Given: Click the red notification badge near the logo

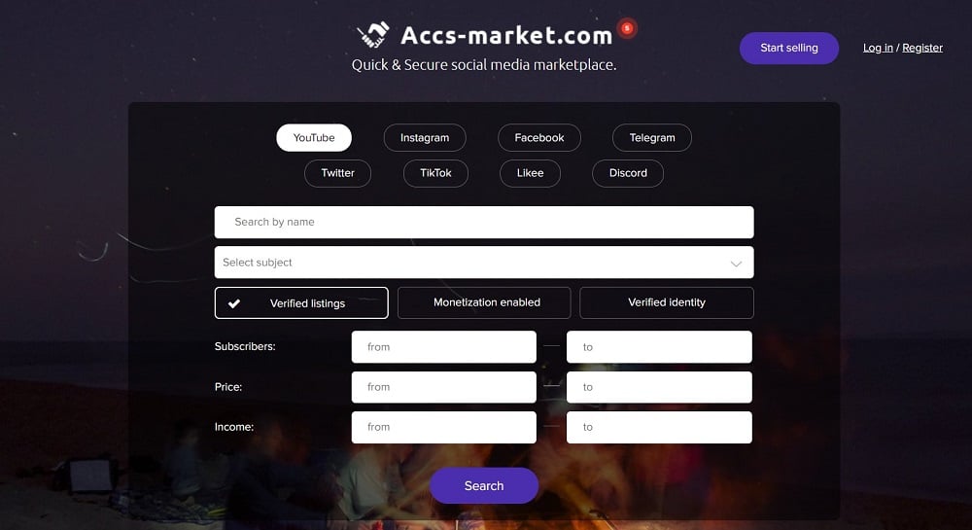Looking at the screenshot, I should [x=627, y=28].
